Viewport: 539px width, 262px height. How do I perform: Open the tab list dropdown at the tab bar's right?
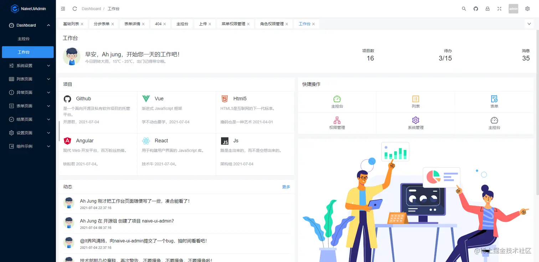point(529,23)
